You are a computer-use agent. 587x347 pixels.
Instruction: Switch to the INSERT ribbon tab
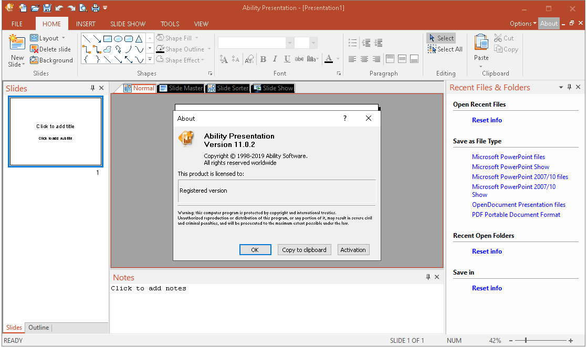pyautogui.click(x=86, y=24)
